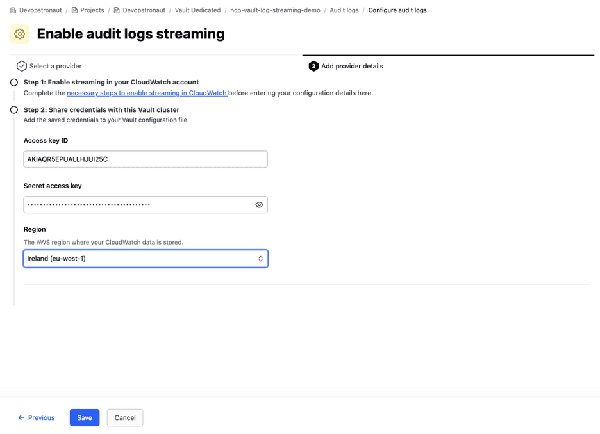This screenshot has width=600, height=434.
Task: Click the checkmark icon on Select a provider
Action: click(x=21, y=66)
